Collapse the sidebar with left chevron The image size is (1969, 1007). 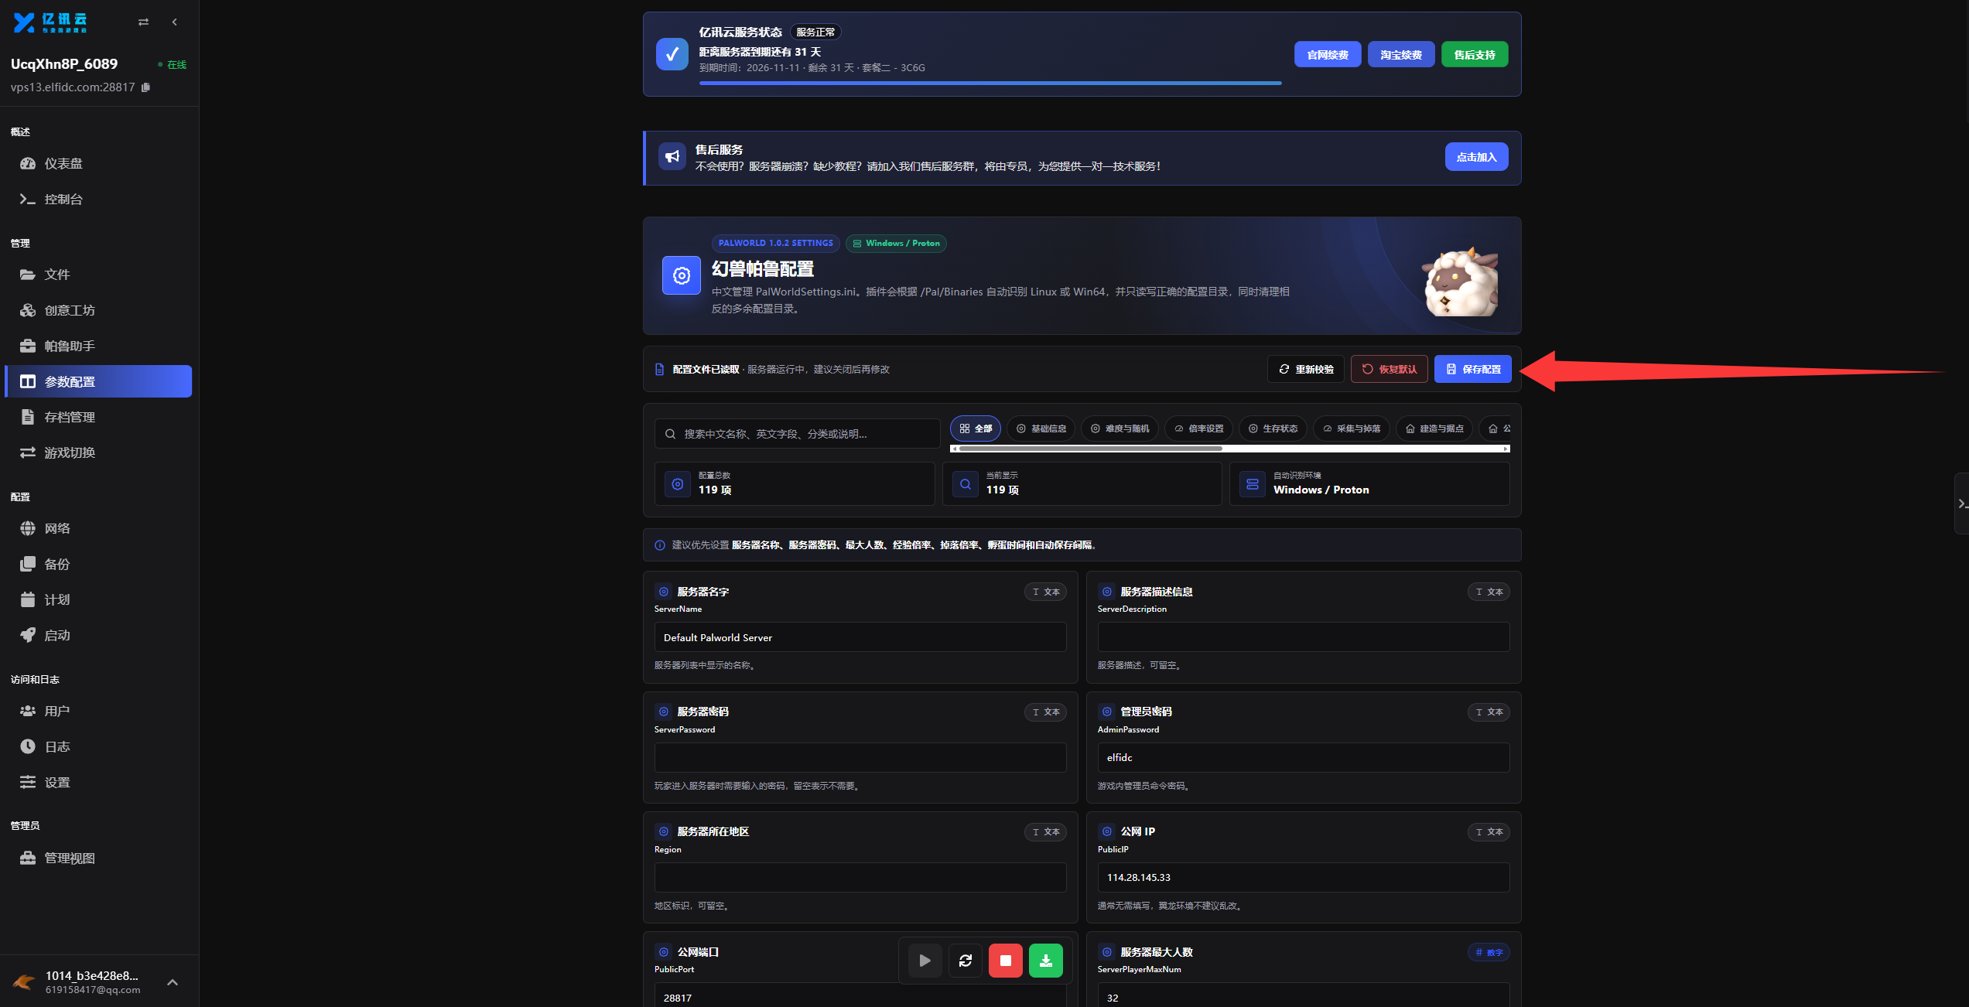(175, 22)
